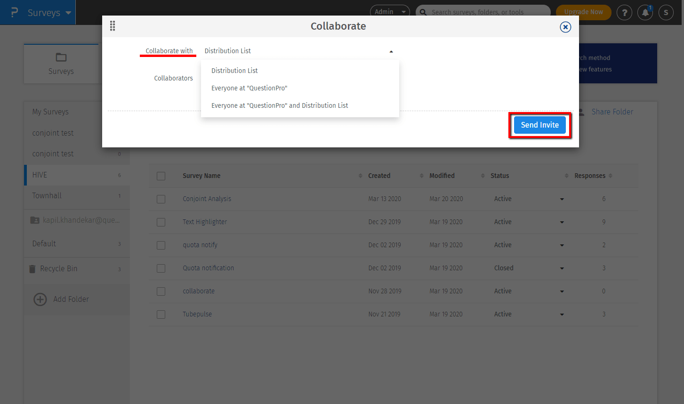Screen dimensions: 684x404
Task: Click the Recycle Bin trash icon
Action: coord(32,269)
